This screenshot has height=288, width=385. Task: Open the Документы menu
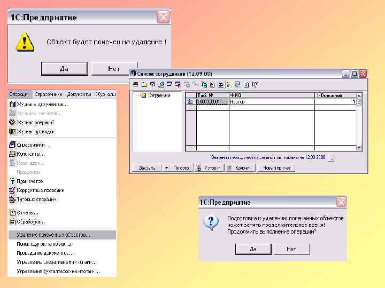[x=79, y=94]
